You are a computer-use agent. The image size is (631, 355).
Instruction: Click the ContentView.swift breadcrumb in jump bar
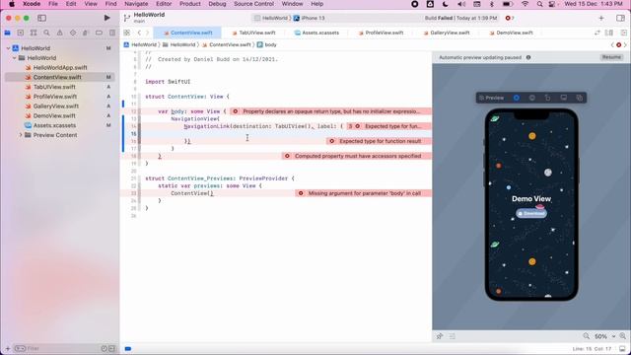(x=227, y=44)
